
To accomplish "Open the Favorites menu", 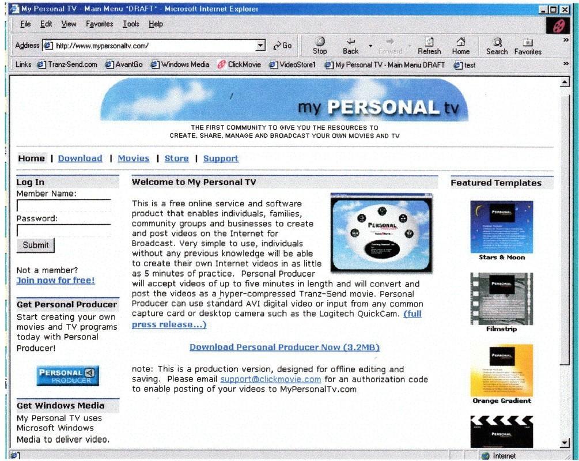I will click(x=99, y=24).
